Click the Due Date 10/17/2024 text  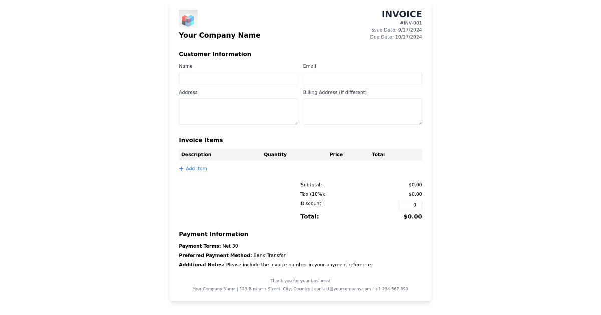(x=396, y=37)
